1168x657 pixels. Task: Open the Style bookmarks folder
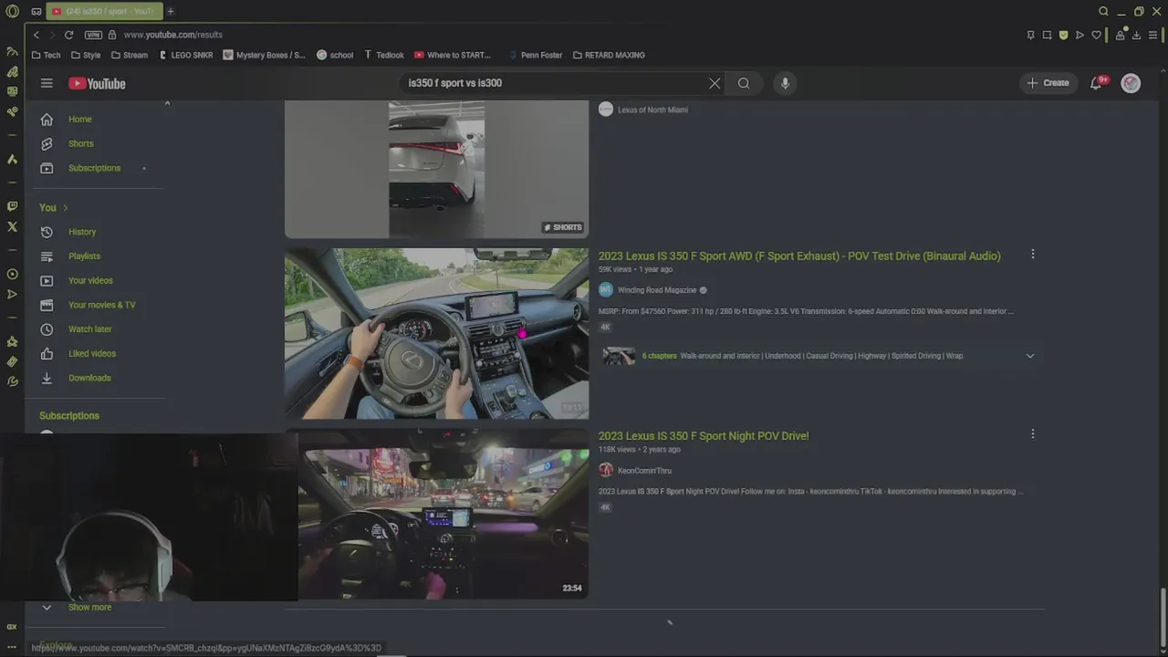(86, 55)
